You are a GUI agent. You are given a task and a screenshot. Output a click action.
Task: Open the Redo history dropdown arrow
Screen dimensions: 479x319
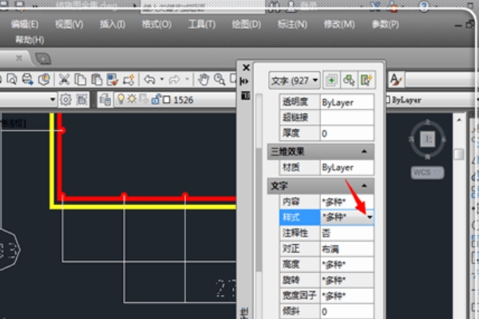click(x=187, y=80)
